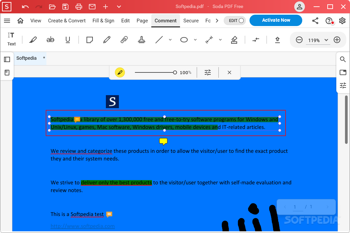Viewport: 350px width, 233px height.
Task: Toggle the page thumbnails side panel
Action: point(7,59)
